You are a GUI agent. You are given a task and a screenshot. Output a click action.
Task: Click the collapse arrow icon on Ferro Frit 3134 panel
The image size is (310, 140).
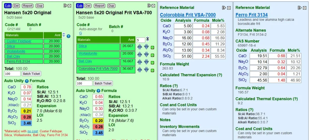tap(299, 8)
